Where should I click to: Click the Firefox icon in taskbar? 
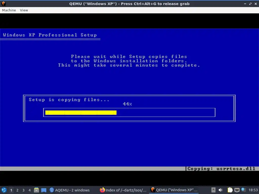[x=102, y=190]
